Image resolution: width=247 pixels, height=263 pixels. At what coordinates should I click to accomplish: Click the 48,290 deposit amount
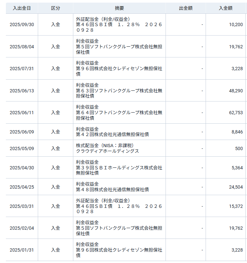[236, 91]
